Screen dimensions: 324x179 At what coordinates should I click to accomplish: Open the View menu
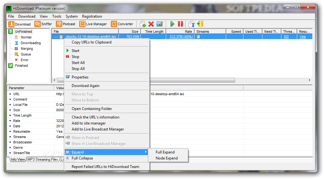44,16
